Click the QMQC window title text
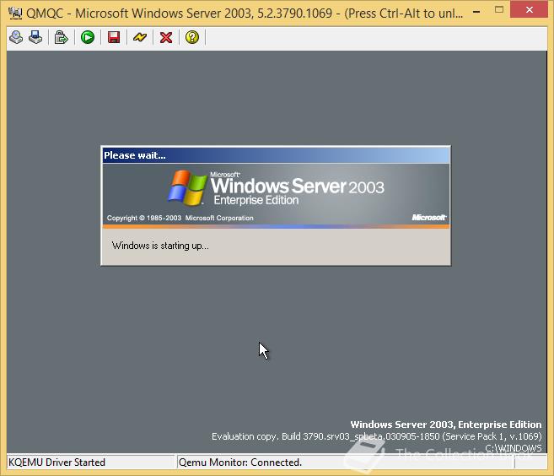This screenshot has height=476, width=554. pyautogui.click(x=245, y=14)
